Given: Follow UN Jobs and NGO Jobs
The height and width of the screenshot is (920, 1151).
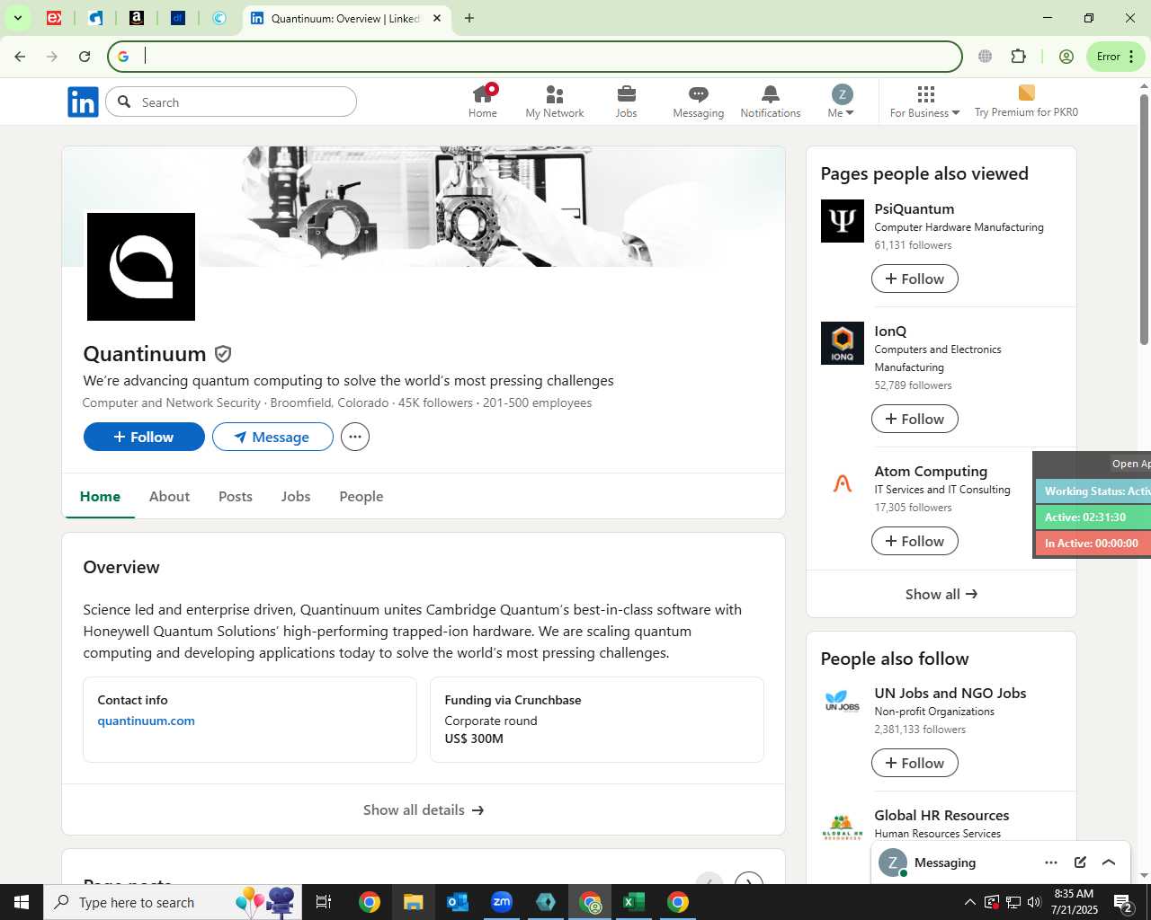Looking at the screenshot, I should click(915, 763).
